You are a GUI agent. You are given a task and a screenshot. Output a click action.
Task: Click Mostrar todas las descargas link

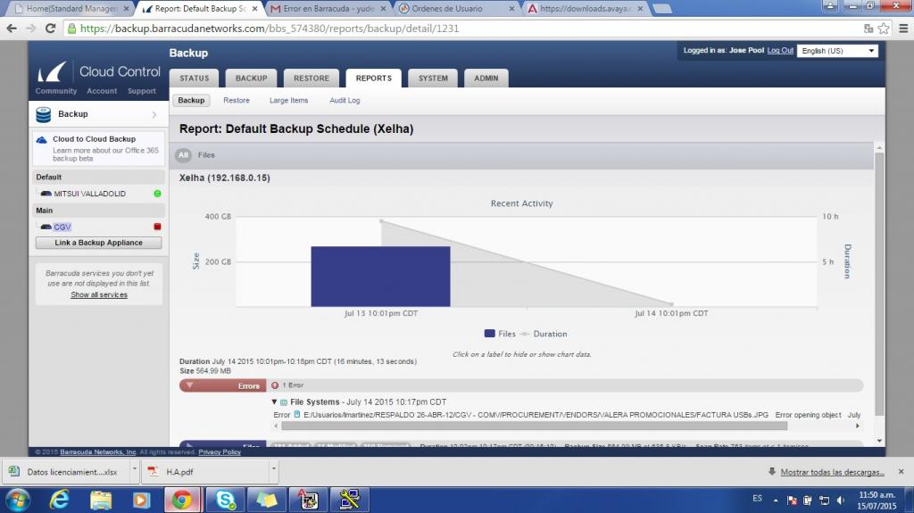832,472
